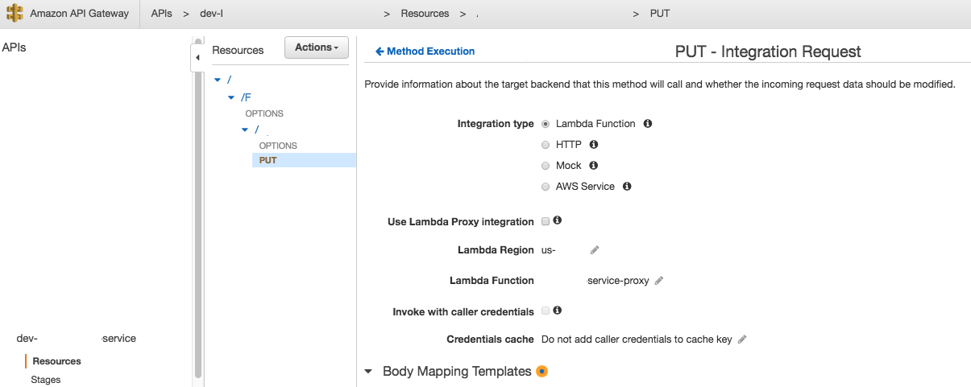Go back to Method Execution

tap(425, 51)
